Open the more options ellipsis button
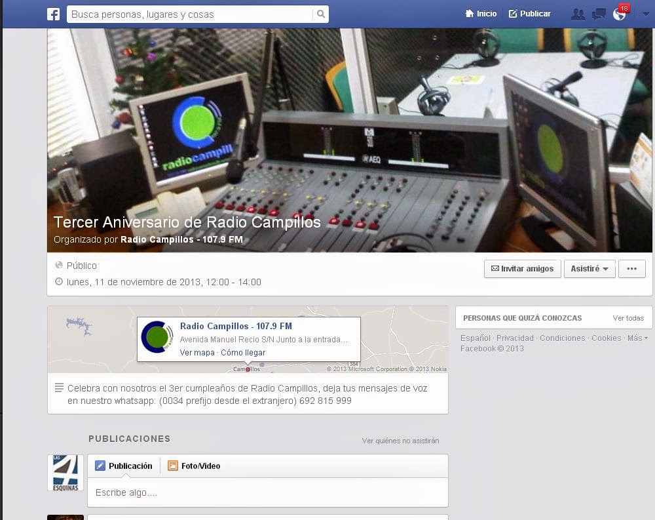This screenshot has height=520, width=655. (631, 269)
